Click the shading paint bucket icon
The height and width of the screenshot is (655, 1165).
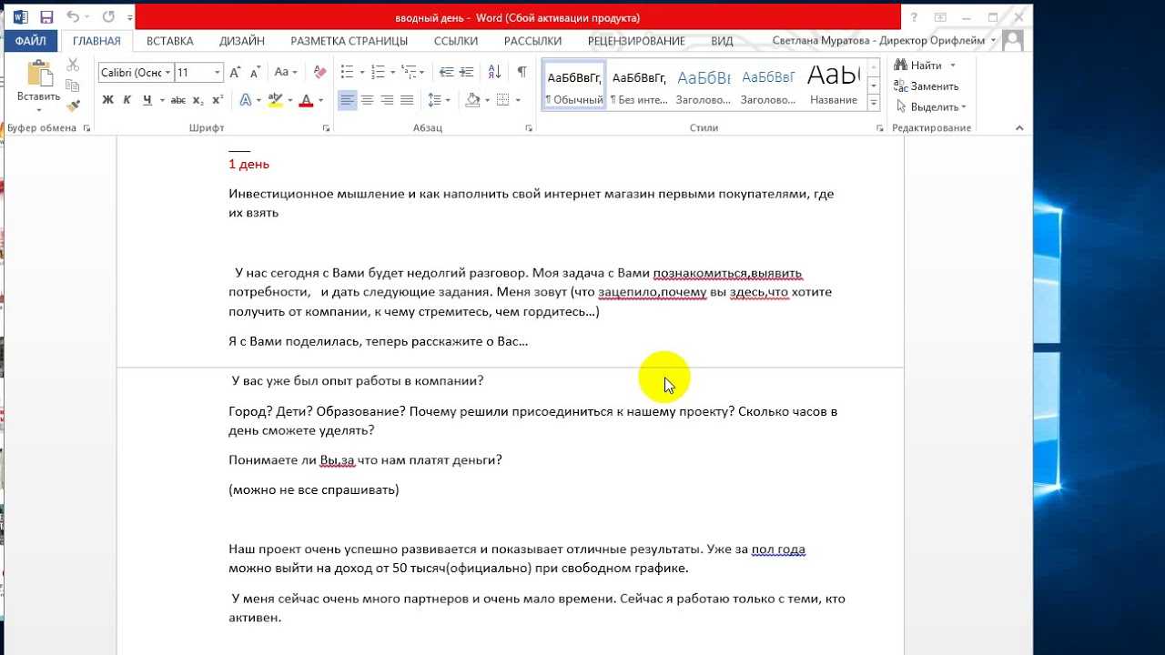[472, 100]
